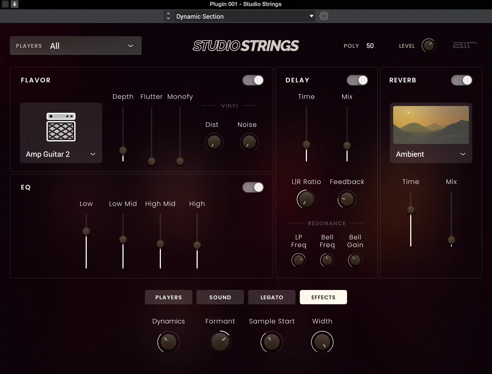
Task: Disable the Delay effect
Action: coord(357,80)
